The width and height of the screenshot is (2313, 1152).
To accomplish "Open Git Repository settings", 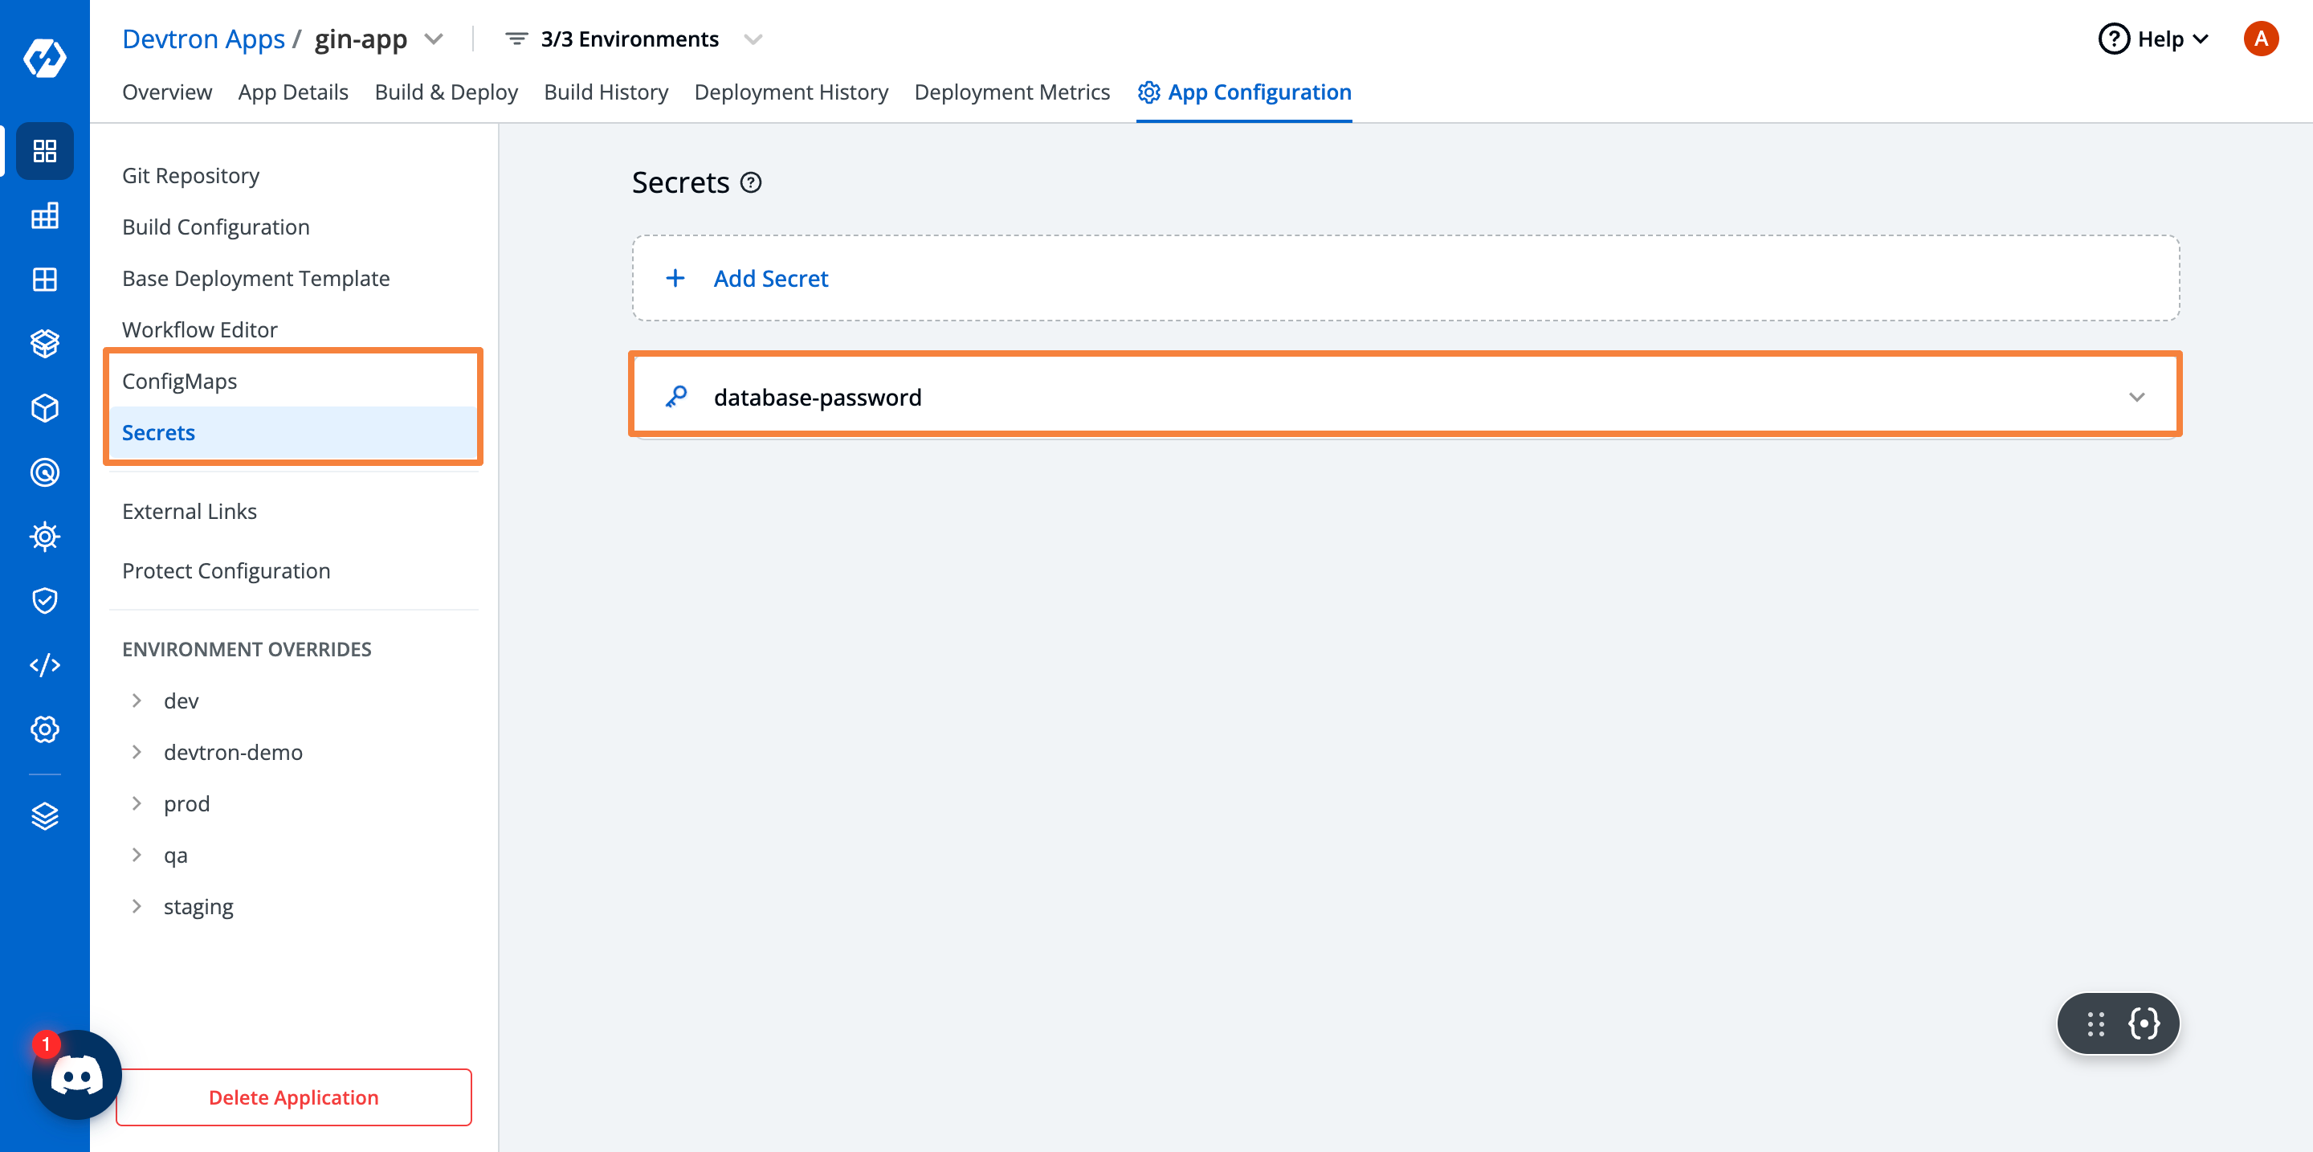I will click(x=190, y=175).
